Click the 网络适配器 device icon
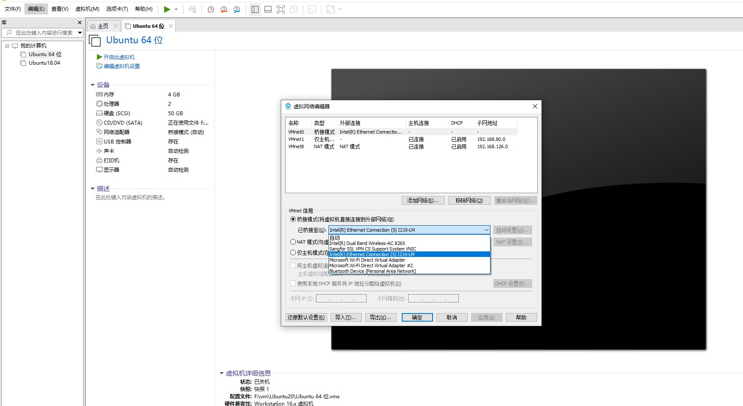 [99, 132]
